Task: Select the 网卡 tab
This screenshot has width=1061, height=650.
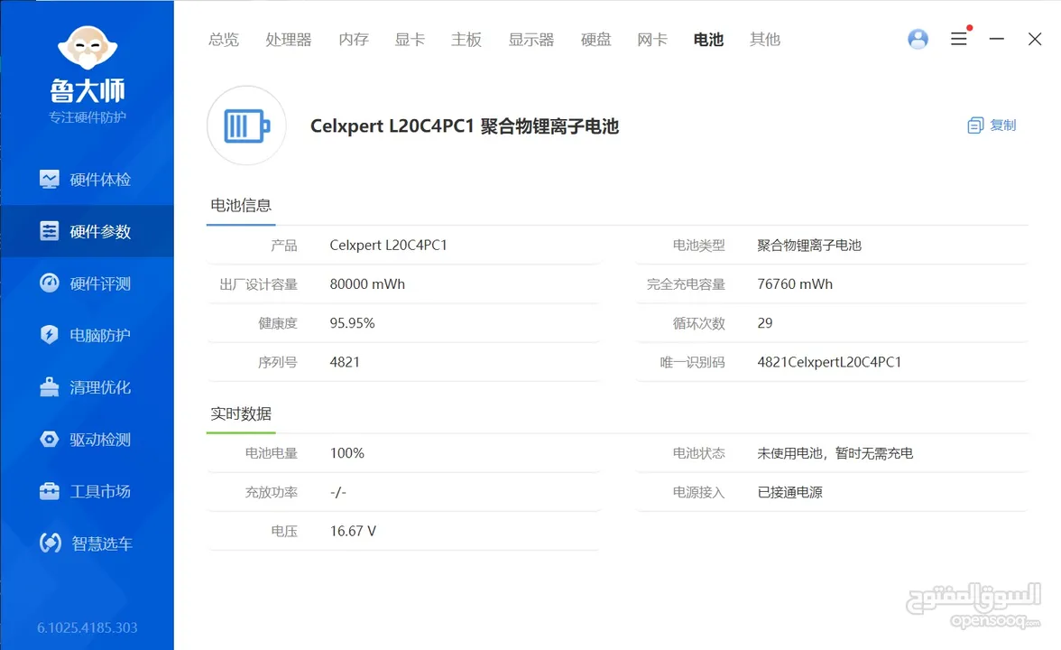Action: (x=652, y=40)
